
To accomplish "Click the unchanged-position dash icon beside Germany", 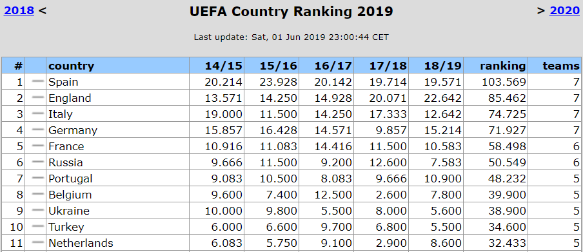I will pyautogui.click(x=38, y=130).
